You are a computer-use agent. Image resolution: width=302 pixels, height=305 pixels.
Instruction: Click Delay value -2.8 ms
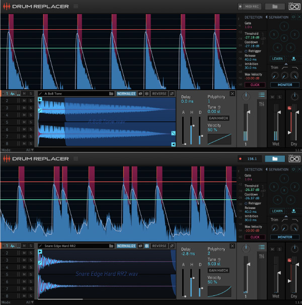pyautogui.click(x=188, y=254)
